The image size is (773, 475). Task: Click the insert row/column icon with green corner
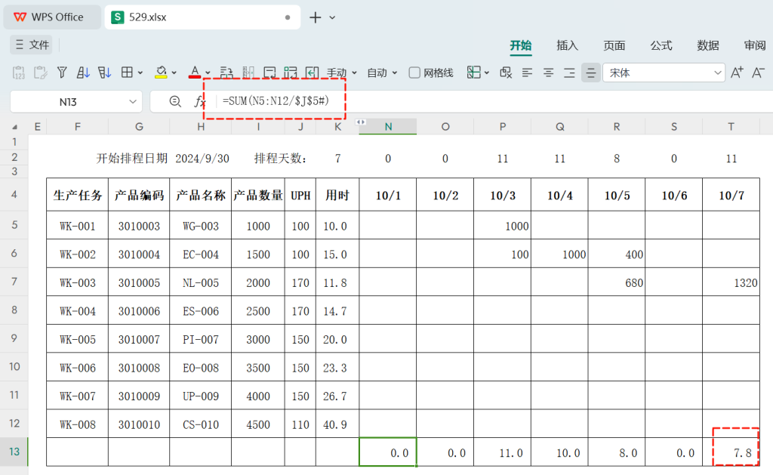(x=291, y=73)
